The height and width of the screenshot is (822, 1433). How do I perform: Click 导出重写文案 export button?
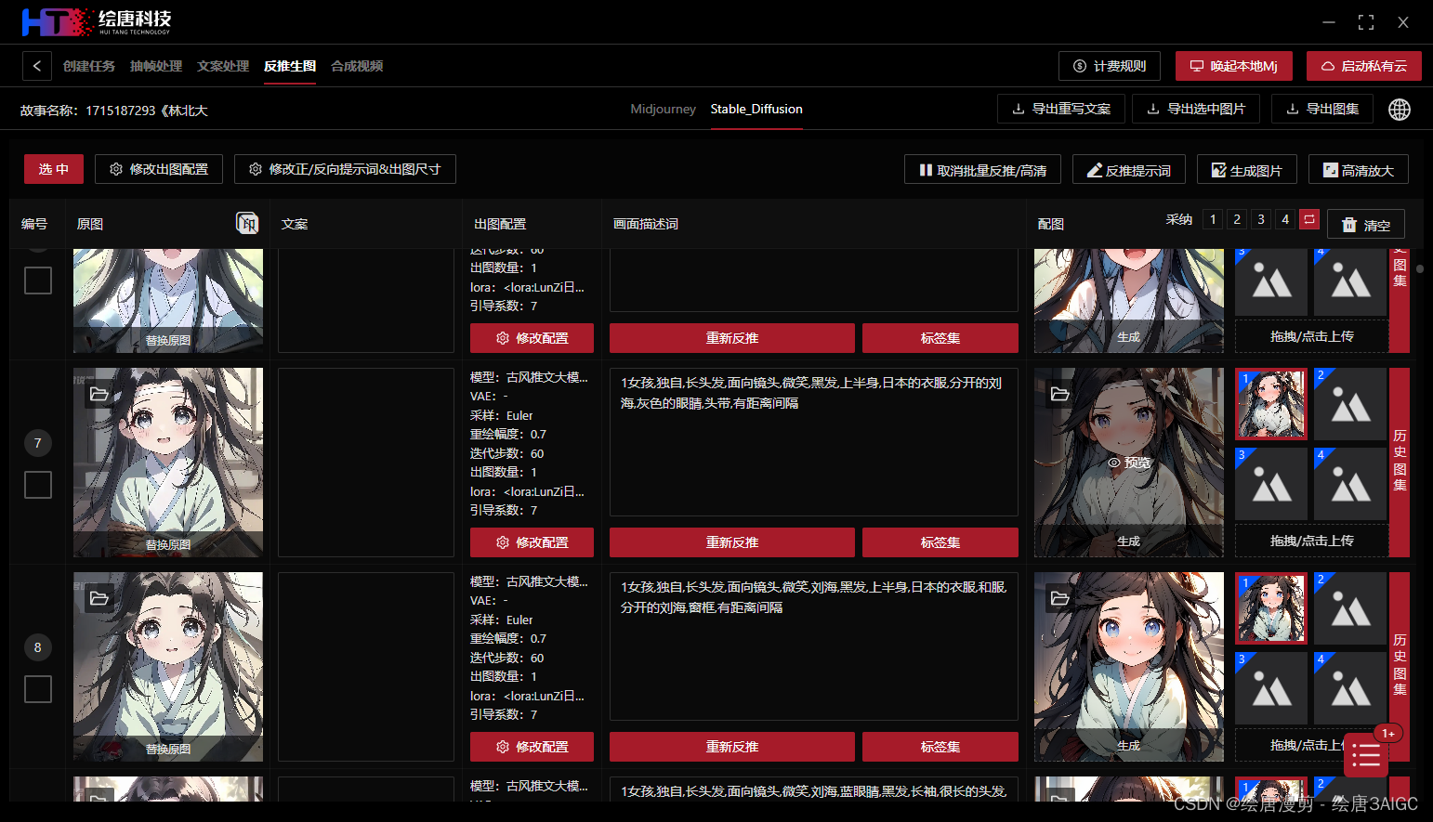tap(1061, 109)
